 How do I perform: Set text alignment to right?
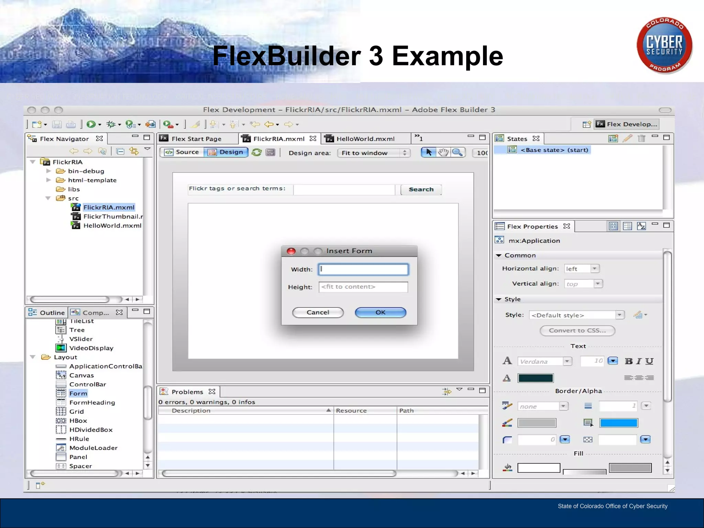[649, 378]
